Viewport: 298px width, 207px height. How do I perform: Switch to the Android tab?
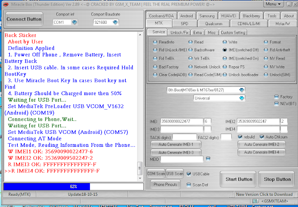(186, 16)
